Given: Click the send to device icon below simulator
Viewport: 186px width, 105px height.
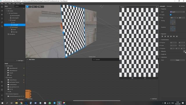Looking at the screenshot, I should [145, 78].
